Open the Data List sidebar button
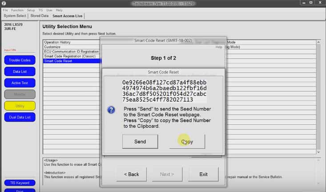The height and width of the screenshot is (192, 326). (20, 71)
